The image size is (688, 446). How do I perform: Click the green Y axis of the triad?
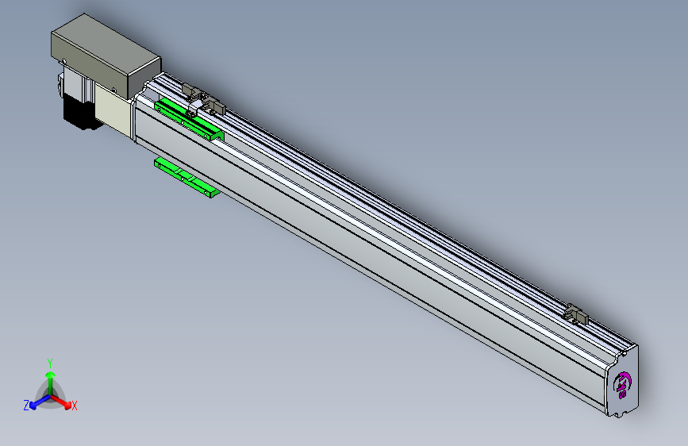51,383
